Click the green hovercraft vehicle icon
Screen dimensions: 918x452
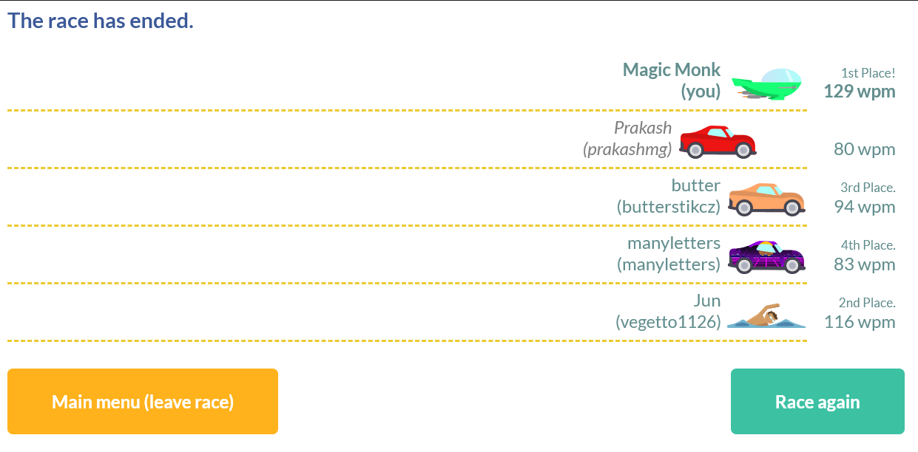[766, 84]
